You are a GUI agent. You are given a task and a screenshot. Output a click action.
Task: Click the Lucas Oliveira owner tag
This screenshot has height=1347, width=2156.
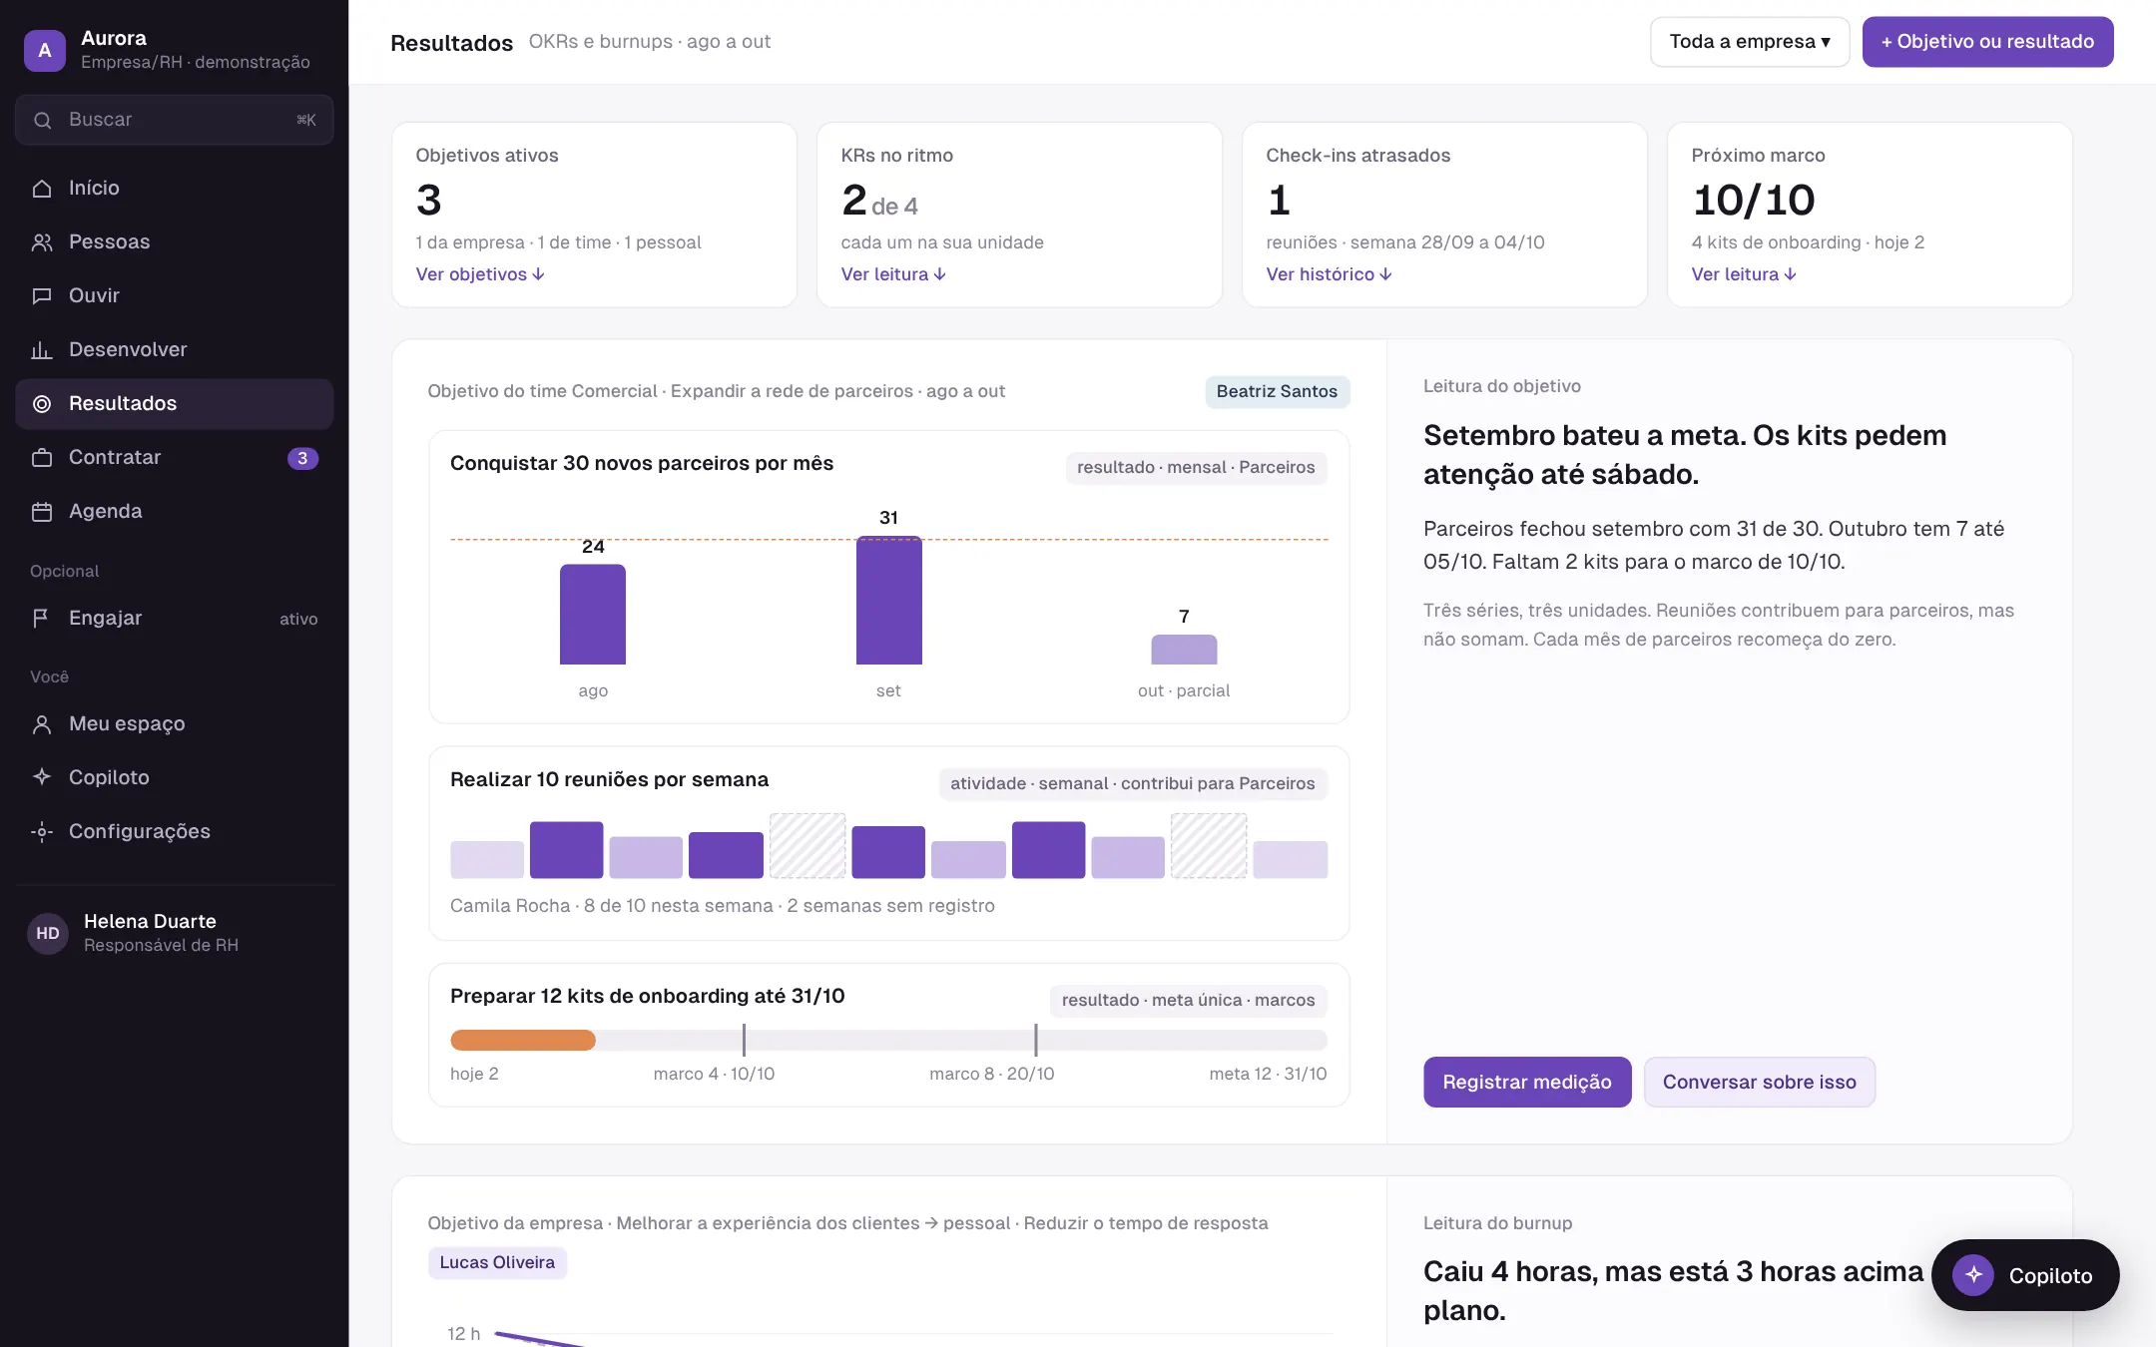click(497, 1262)
